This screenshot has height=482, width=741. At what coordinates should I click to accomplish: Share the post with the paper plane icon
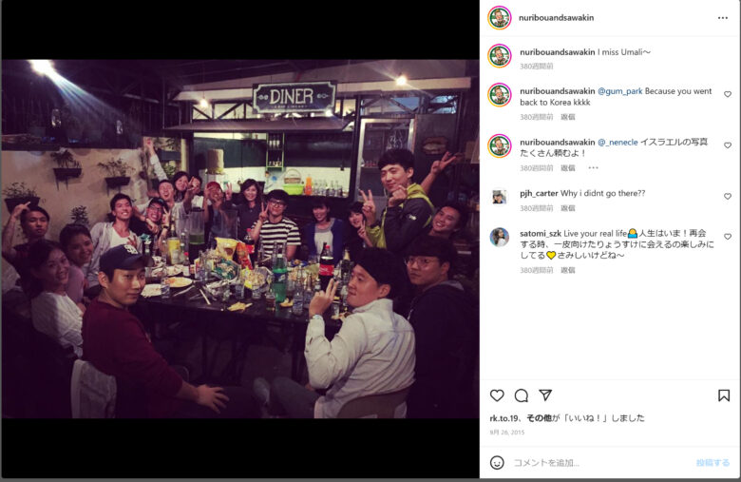click(x=545, y=395)
